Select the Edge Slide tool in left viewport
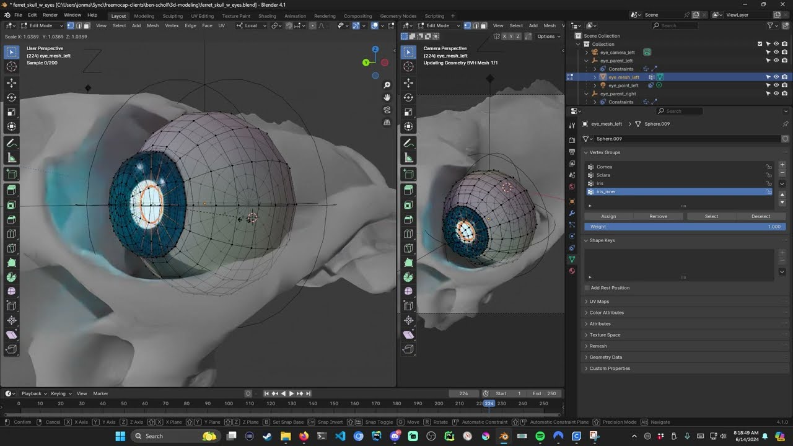This screenshot has height=446, width=793. point(12,306)
